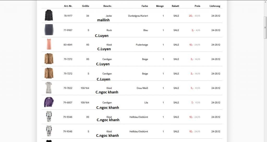267x142 pixels.
Task: Click the Hellblau/Geblümt Kleid size S thumbnail
Action: pyautogui.click(x=49, y=131)
